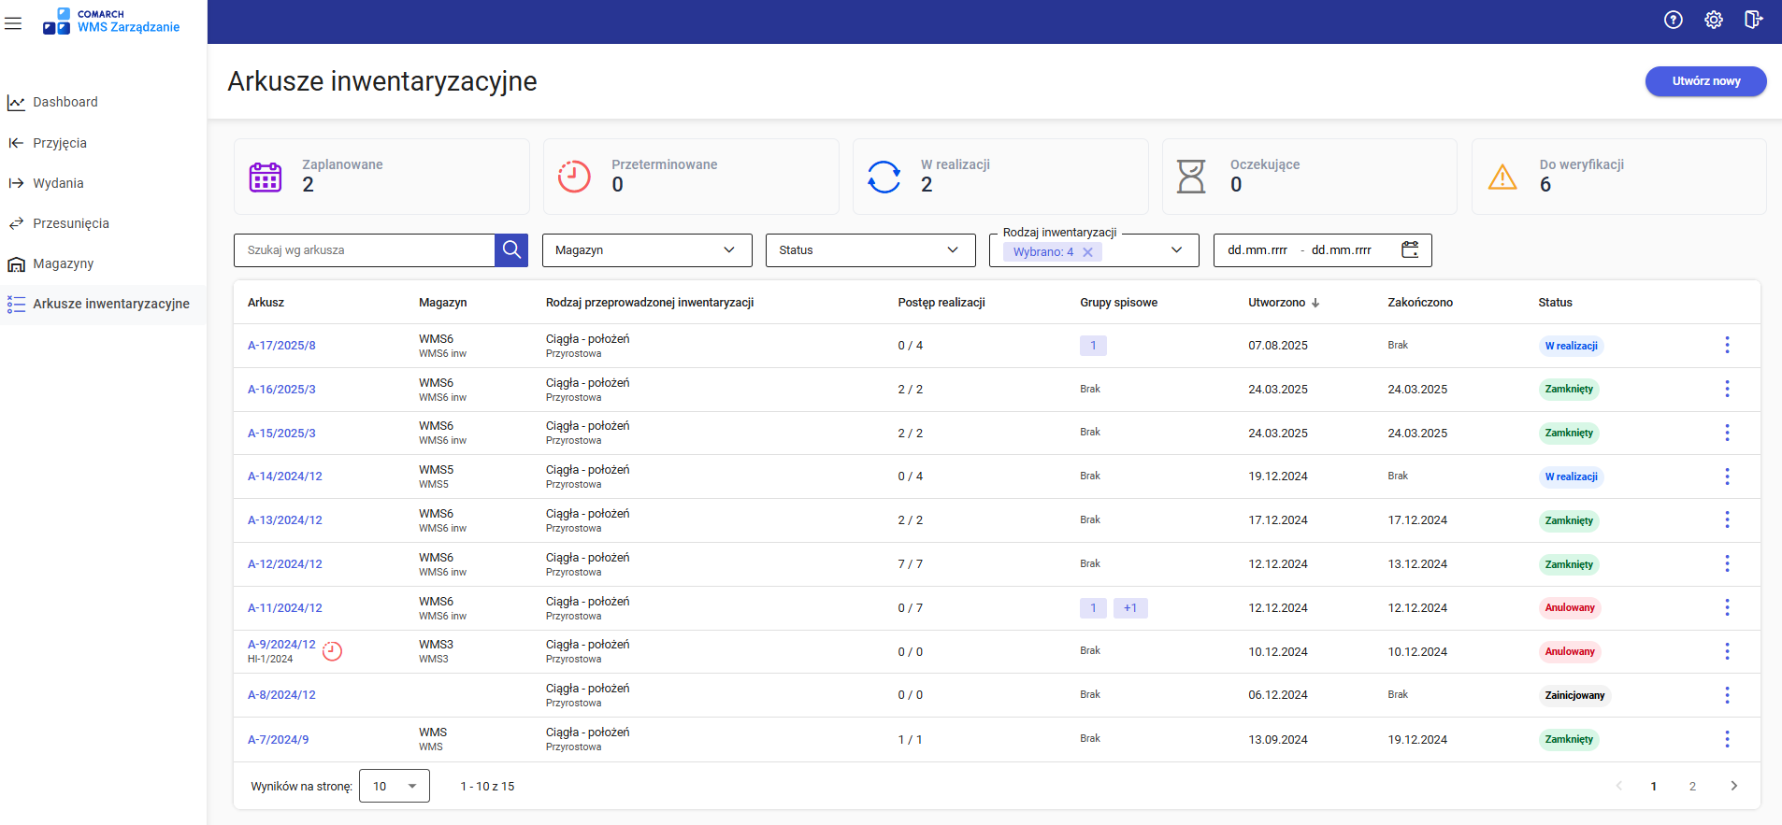
Task: Open the date range calendar icon
Action: (x=1410, y=249)
